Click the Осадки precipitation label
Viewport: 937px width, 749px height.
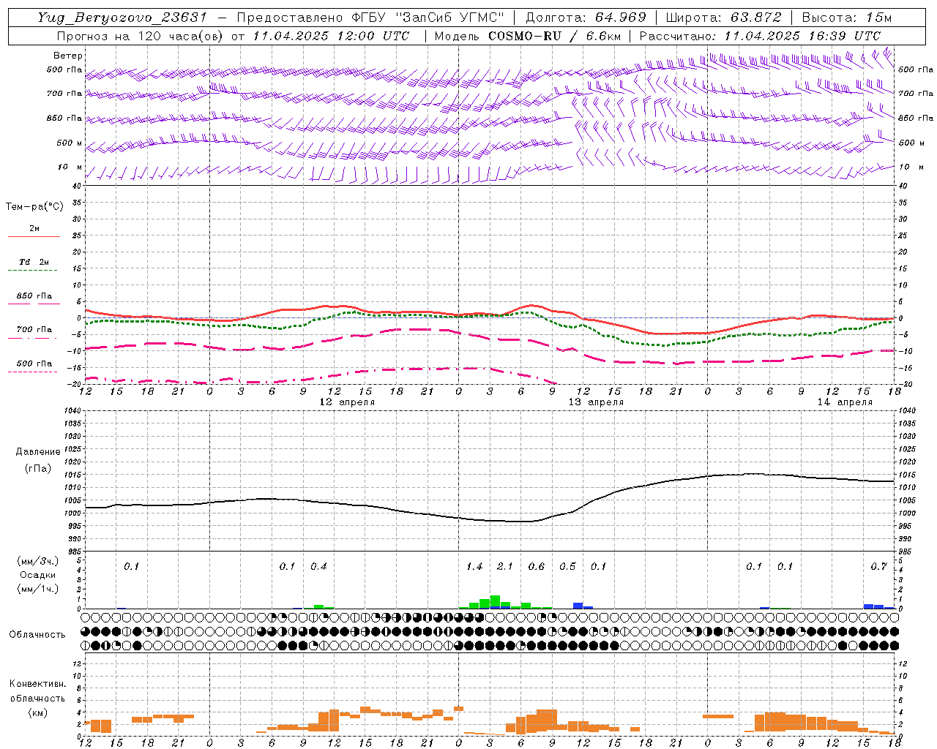coord(37,575)
